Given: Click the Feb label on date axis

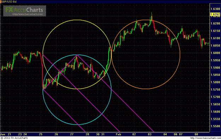Looking at the screenshot, I should pyautogui.click(x=118, y=134).
